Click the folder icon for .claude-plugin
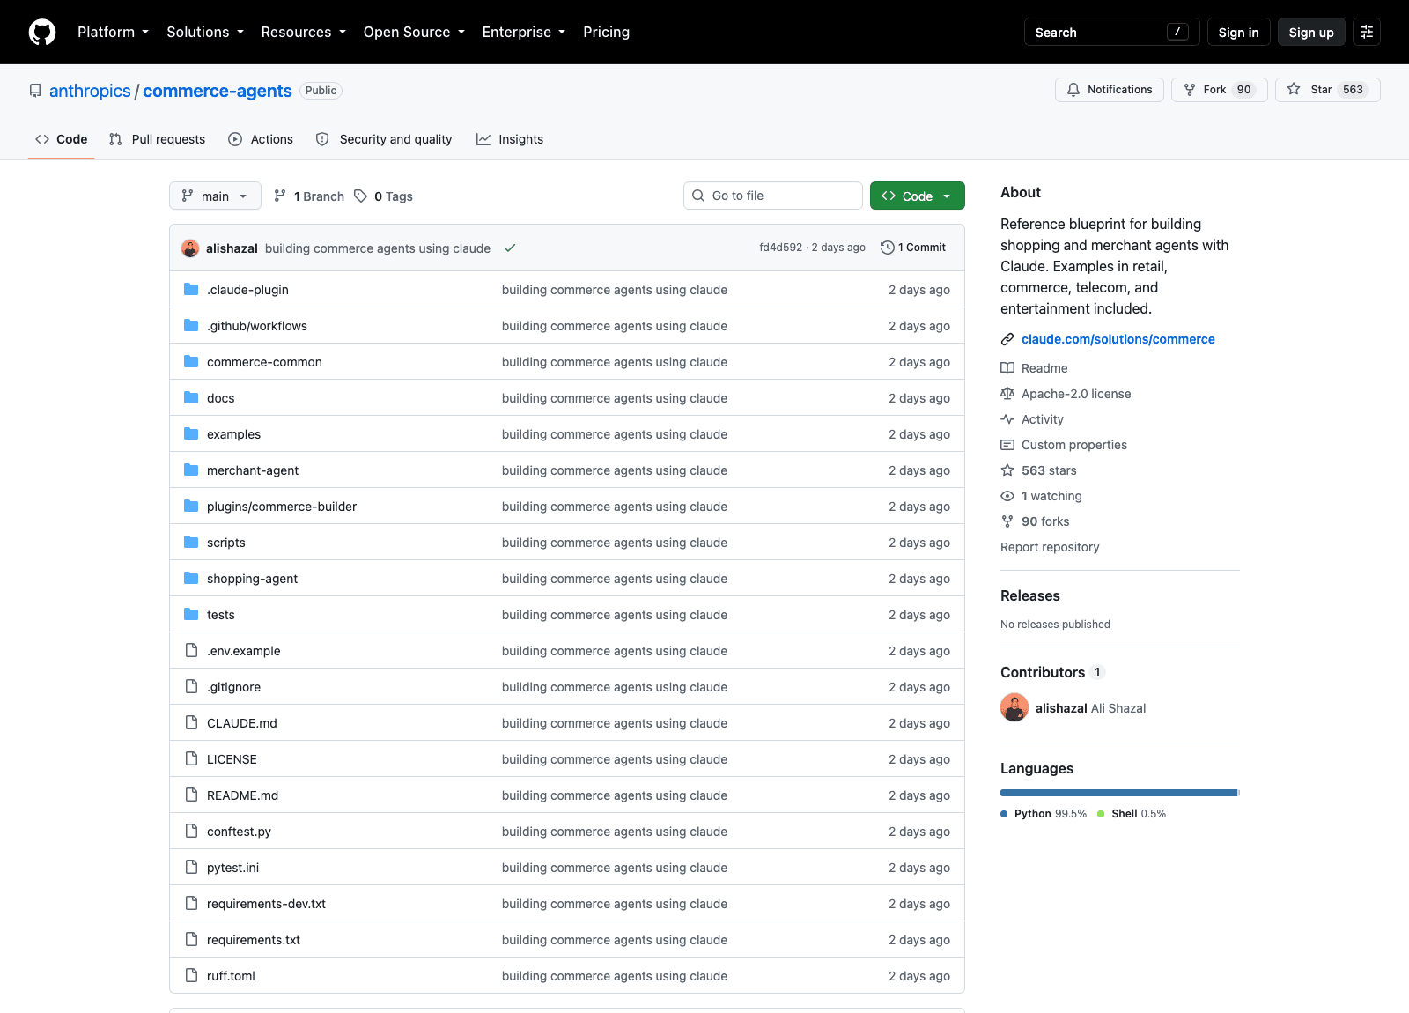 tap(191, 289)
